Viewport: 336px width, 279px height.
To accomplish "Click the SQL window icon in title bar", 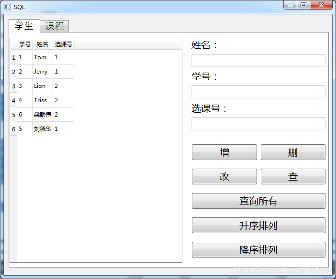I will pyautogui.click(x=7, y=7).
